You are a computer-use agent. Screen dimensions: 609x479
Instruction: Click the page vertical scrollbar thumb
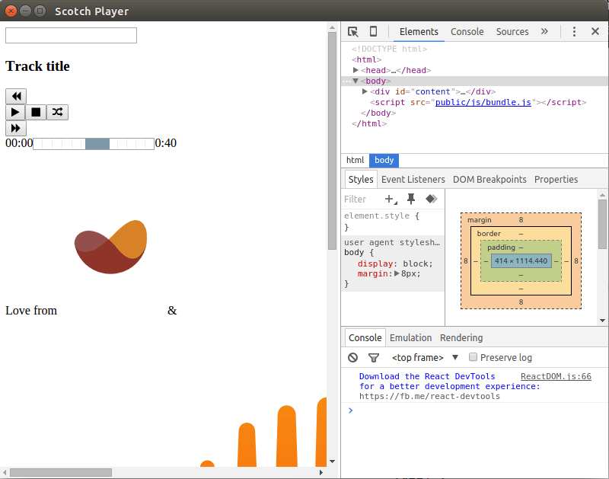(332, 141)
